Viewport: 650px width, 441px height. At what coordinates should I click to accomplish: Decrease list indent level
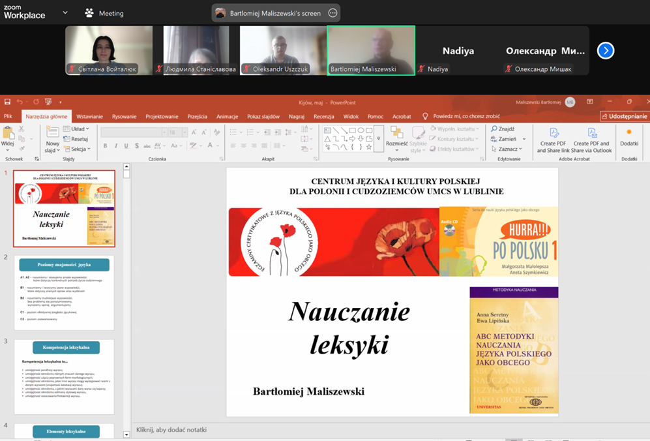267,132
